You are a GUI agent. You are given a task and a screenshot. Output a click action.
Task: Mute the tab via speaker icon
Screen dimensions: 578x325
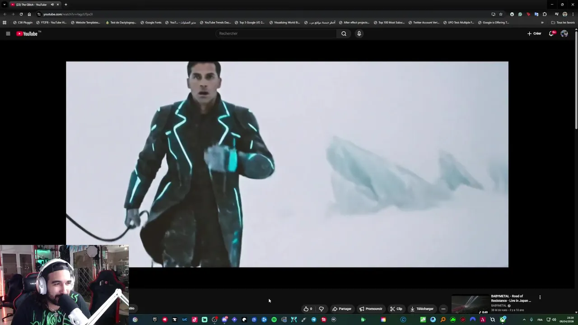pos(52,5)
